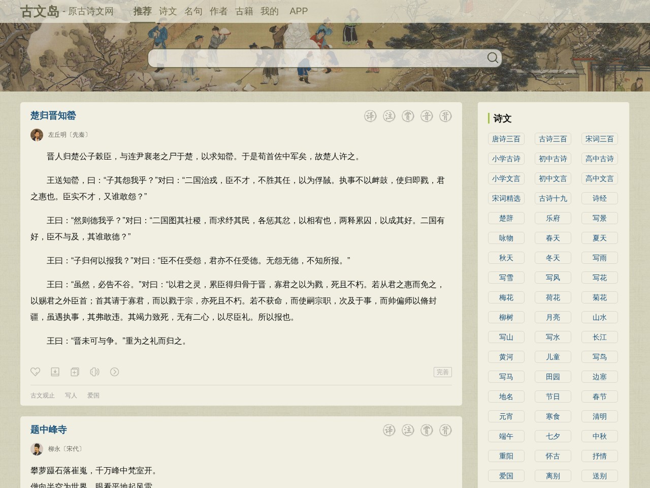The image size is (650, 488).
Task: Toggle translation (译) for 题中峰寺
Action: point(389,431)
